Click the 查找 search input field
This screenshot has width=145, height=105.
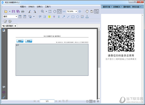point(9,17)
